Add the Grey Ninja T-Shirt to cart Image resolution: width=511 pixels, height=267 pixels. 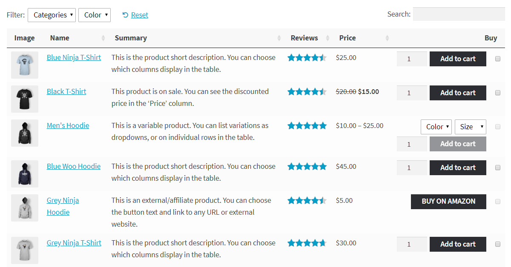point(458,244)
